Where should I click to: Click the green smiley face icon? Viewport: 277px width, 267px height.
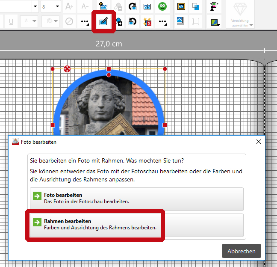162,6
